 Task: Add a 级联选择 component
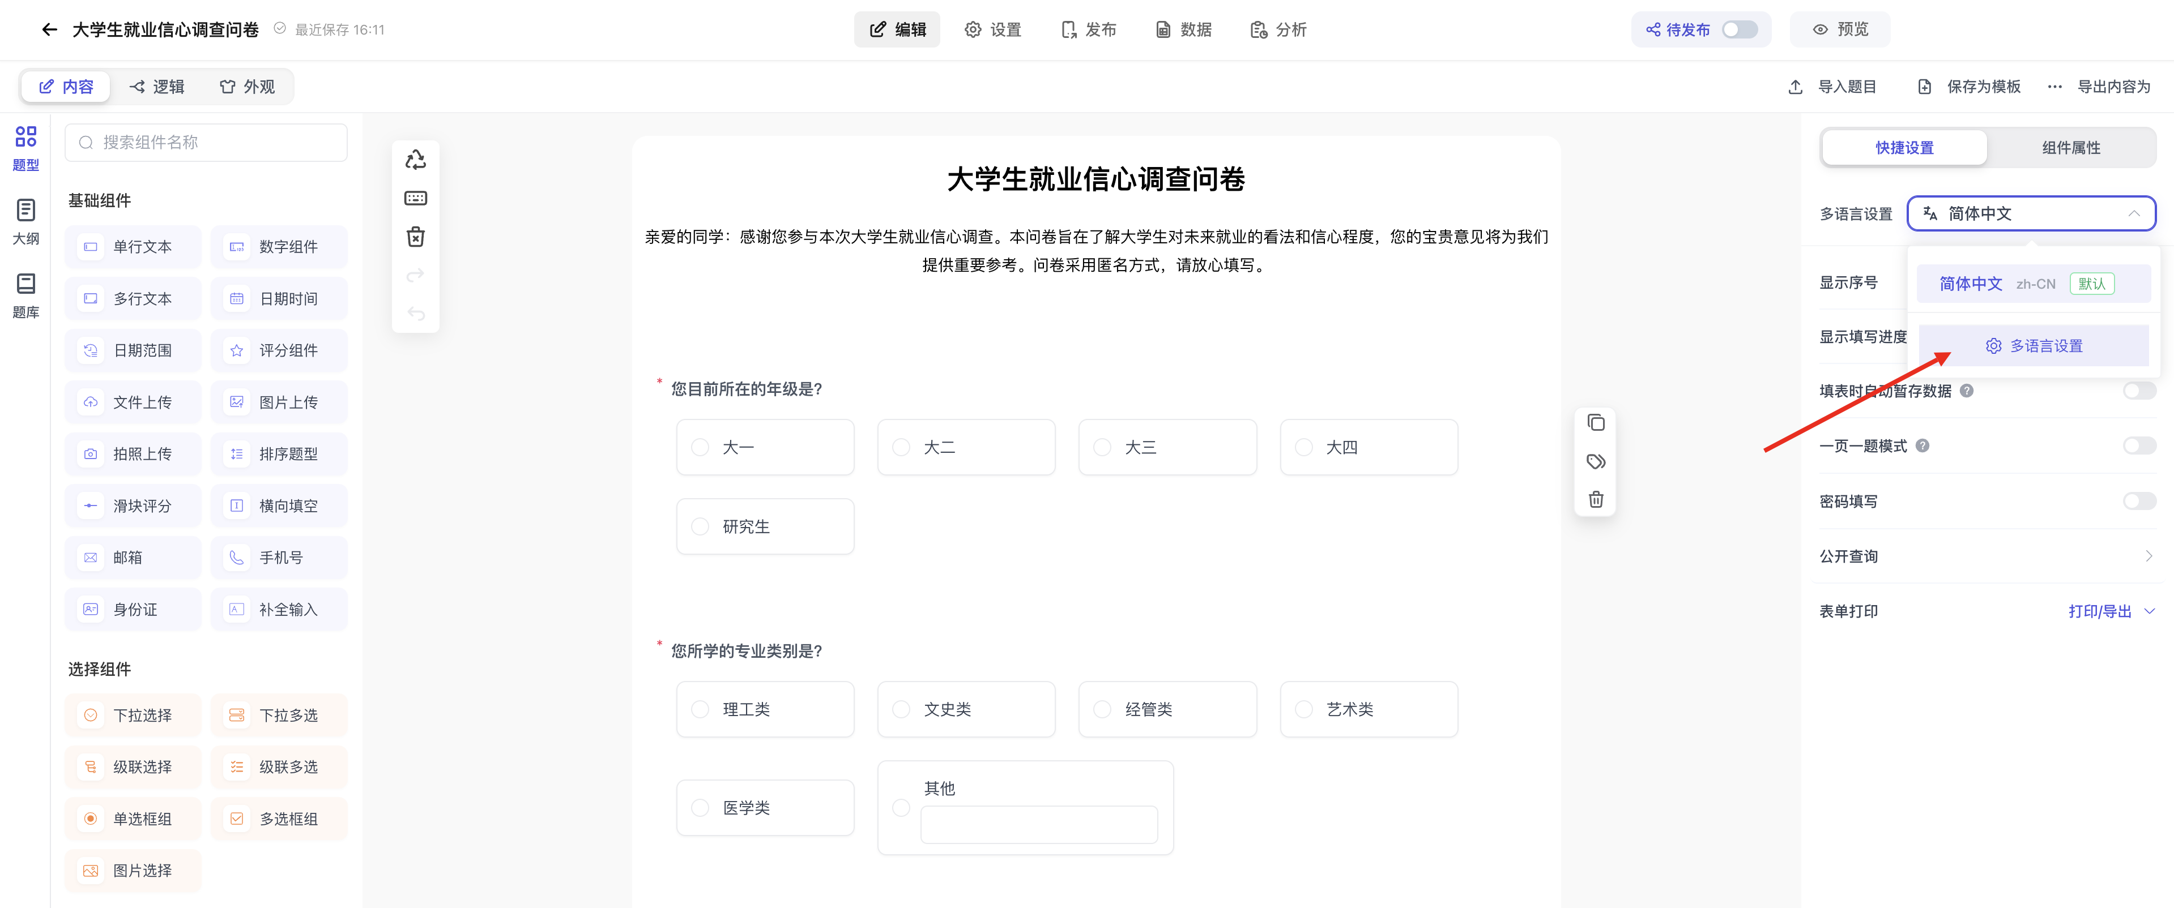point(133,767)
